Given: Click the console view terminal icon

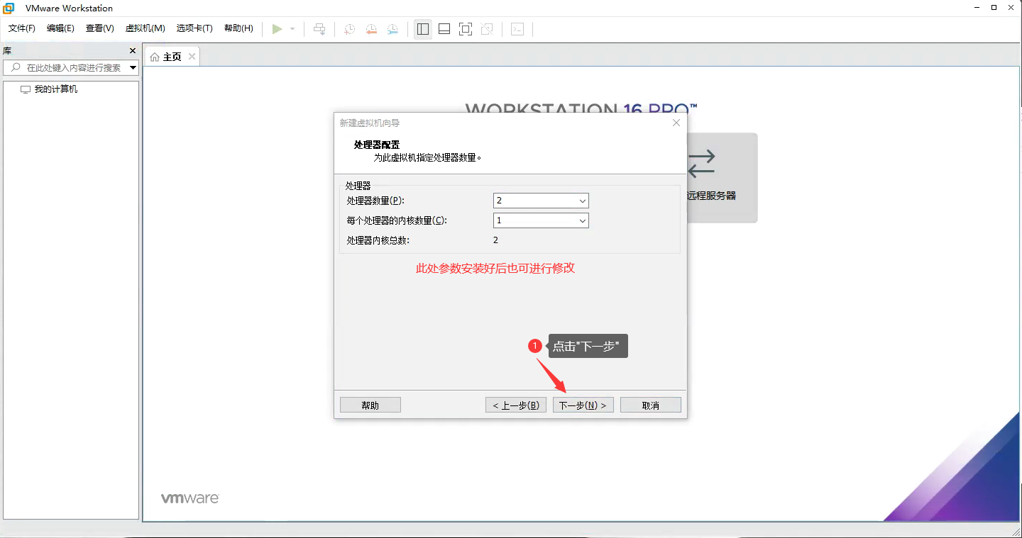Looking at the screenshot, I should (x=518, y=29).
